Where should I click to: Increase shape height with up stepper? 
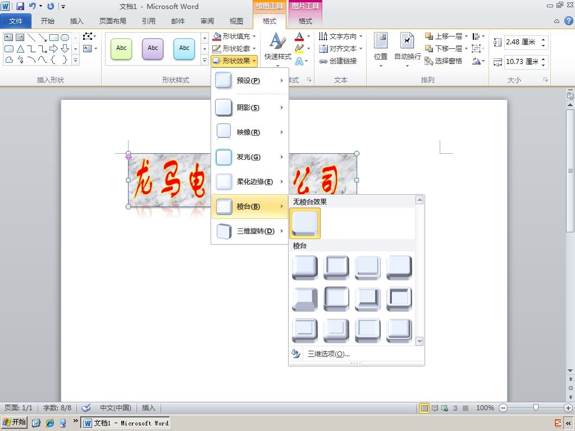coord(543,39)
